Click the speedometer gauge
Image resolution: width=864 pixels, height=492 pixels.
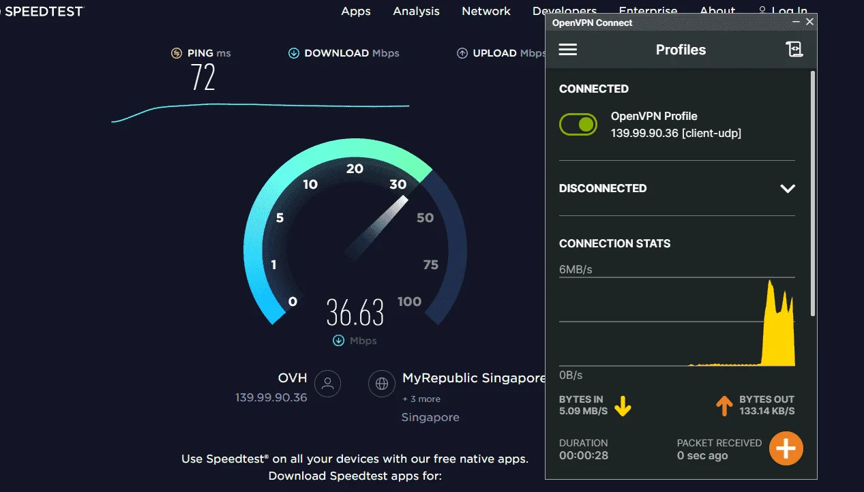(x=355, y=232)
